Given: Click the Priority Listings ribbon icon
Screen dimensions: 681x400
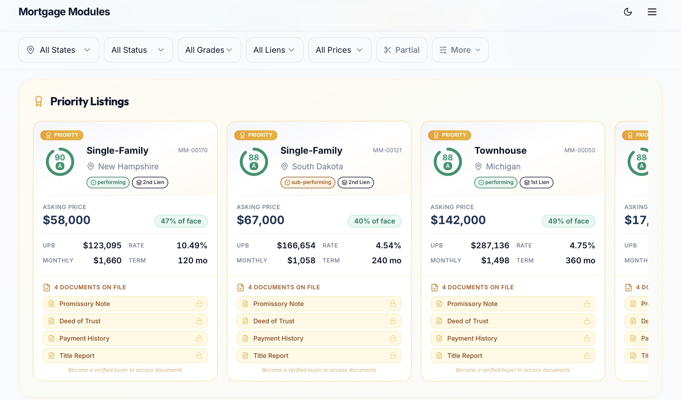Looking at the screenshot, I should 39,101.
